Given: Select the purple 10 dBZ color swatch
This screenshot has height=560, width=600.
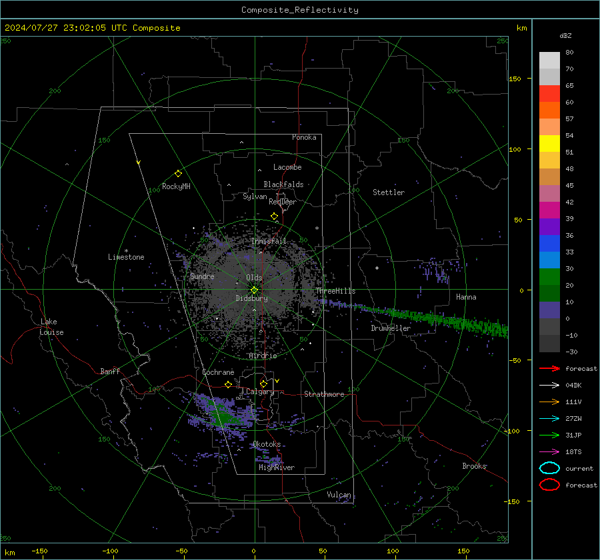Looking at the screenshot, I should pos(549,310).
